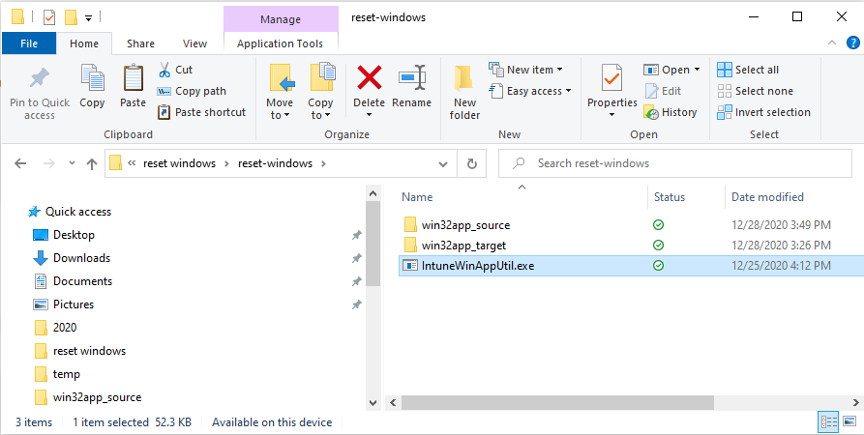
Task: Expand the address bar history chevron
Action: click(443, 163)
